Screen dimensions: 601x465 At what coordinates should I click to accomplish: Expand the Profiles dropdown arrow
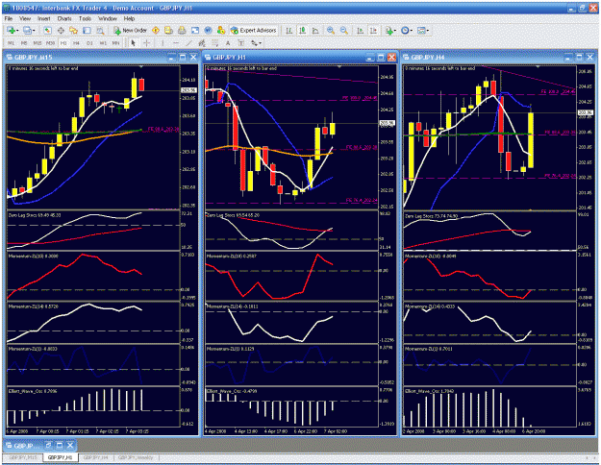pyautogui.click(x=34, y=30)
